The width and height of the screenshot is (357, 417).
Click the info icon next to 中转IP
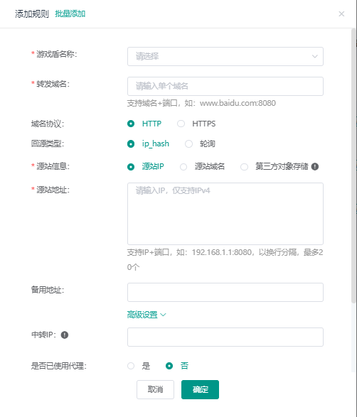(65, 335)
